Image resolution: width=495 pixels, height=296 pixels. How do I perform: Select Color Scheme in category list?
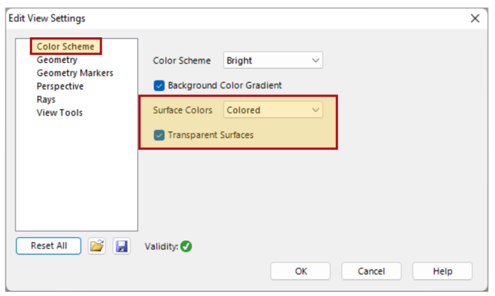tap(66, 46)
